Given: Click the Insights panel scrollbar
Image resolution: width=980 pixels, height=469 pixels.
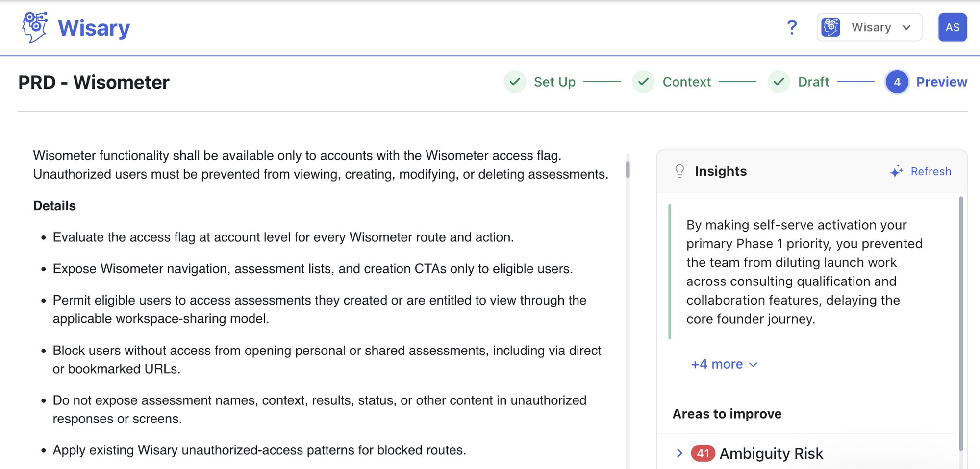Looking at the screenshot, I should pyautogui.click(x=961, y=323).
